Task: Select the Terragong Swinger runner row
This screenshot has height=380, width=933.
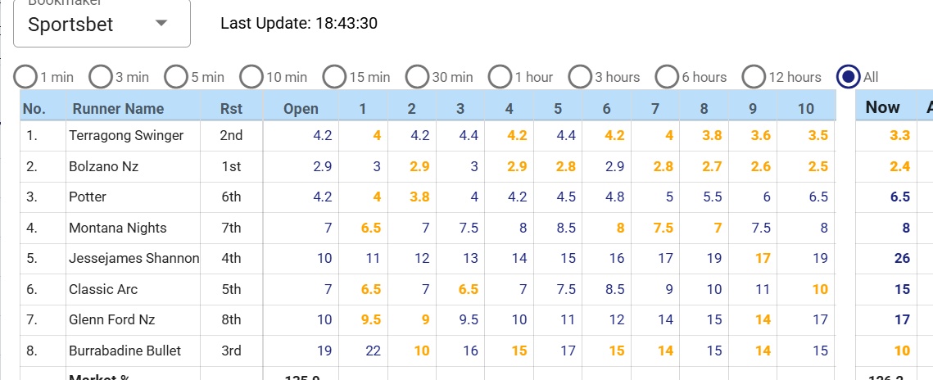Action: pos(126,136)
